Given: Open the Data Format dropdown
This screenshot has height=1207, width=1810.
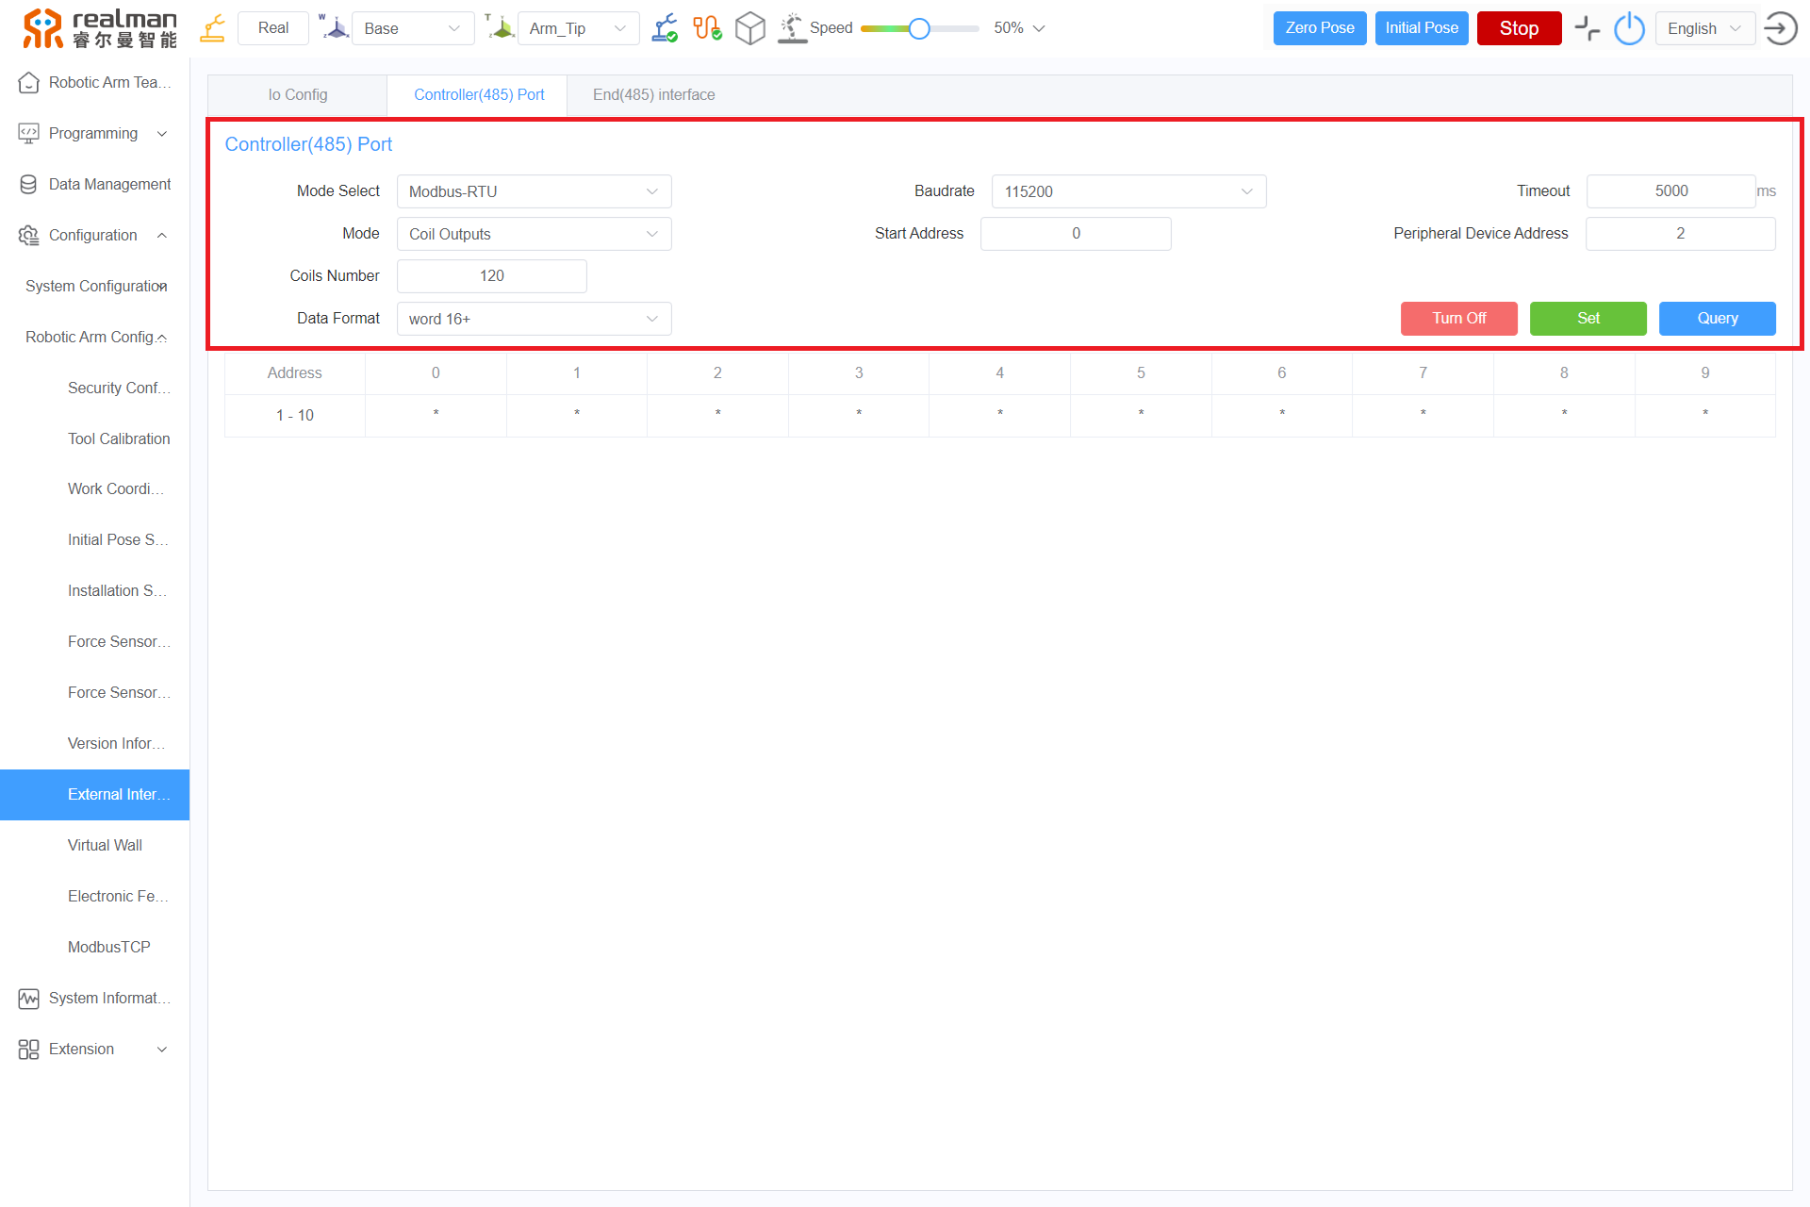Looking at the screenshot, I should (x=533, y=319).
